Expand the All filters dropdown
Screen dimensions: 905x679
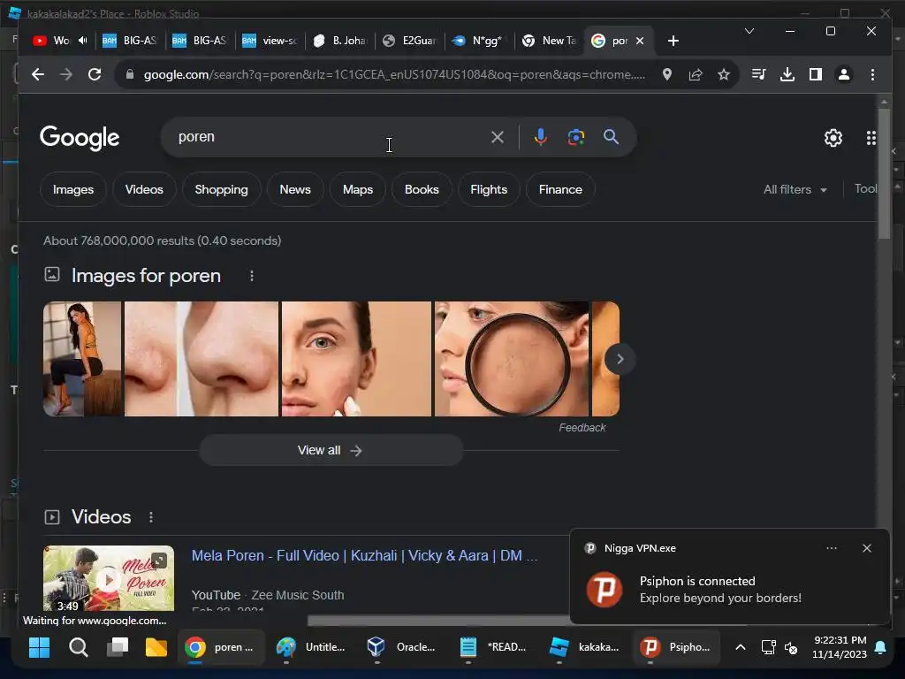click(x=795, y=189)
